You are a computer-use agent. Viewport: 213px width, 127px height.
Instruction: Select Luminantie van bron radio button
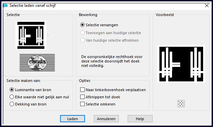pyautogui.click(x=12, y=90)
